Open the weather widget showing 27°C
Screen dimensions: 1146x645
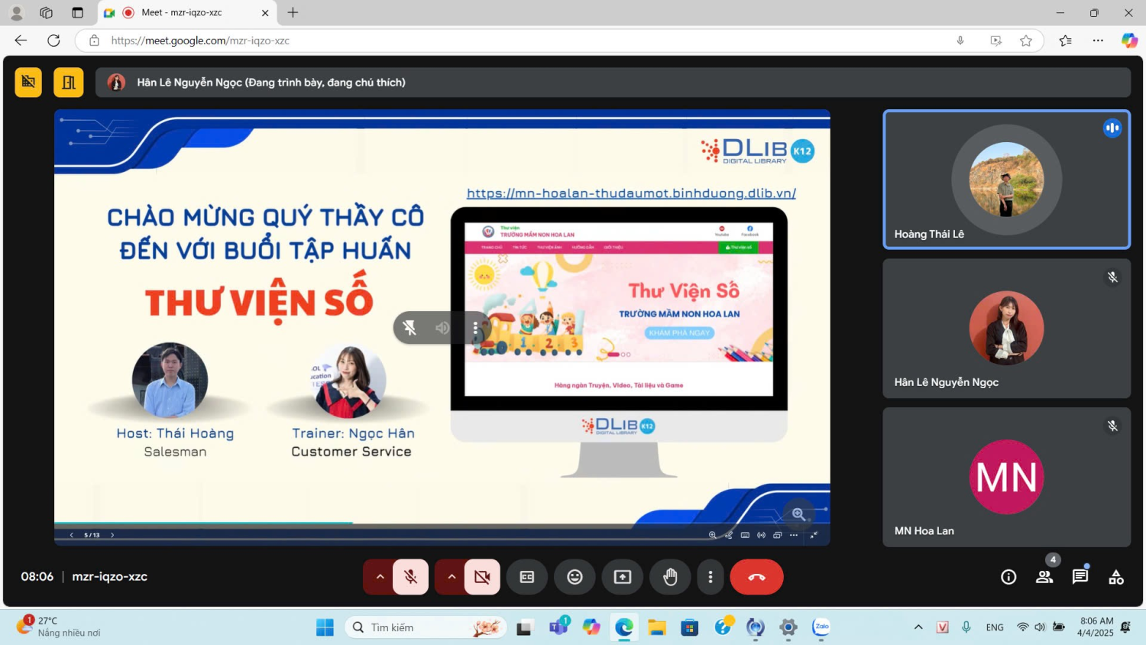point(60,627)
